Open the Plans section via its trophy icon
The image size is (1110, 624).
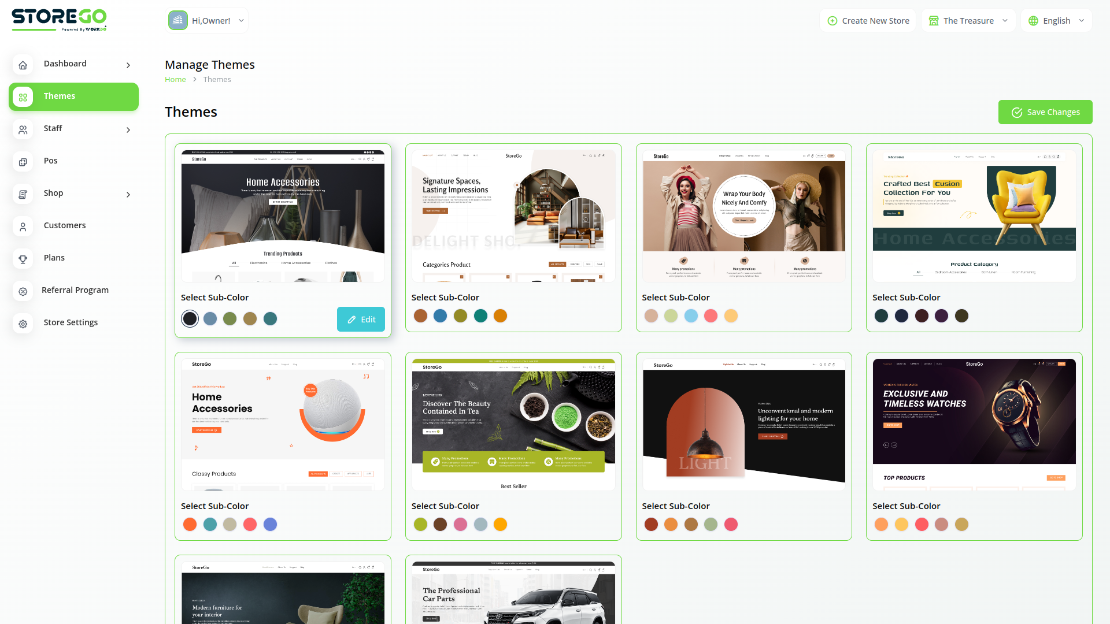[x=23, y=259]
